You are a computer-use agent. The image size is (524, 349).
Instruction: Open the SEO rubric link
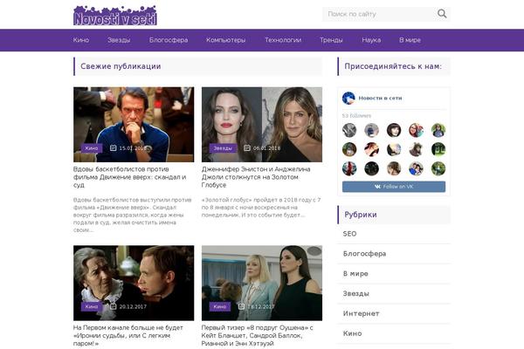(x=349, y=234)
